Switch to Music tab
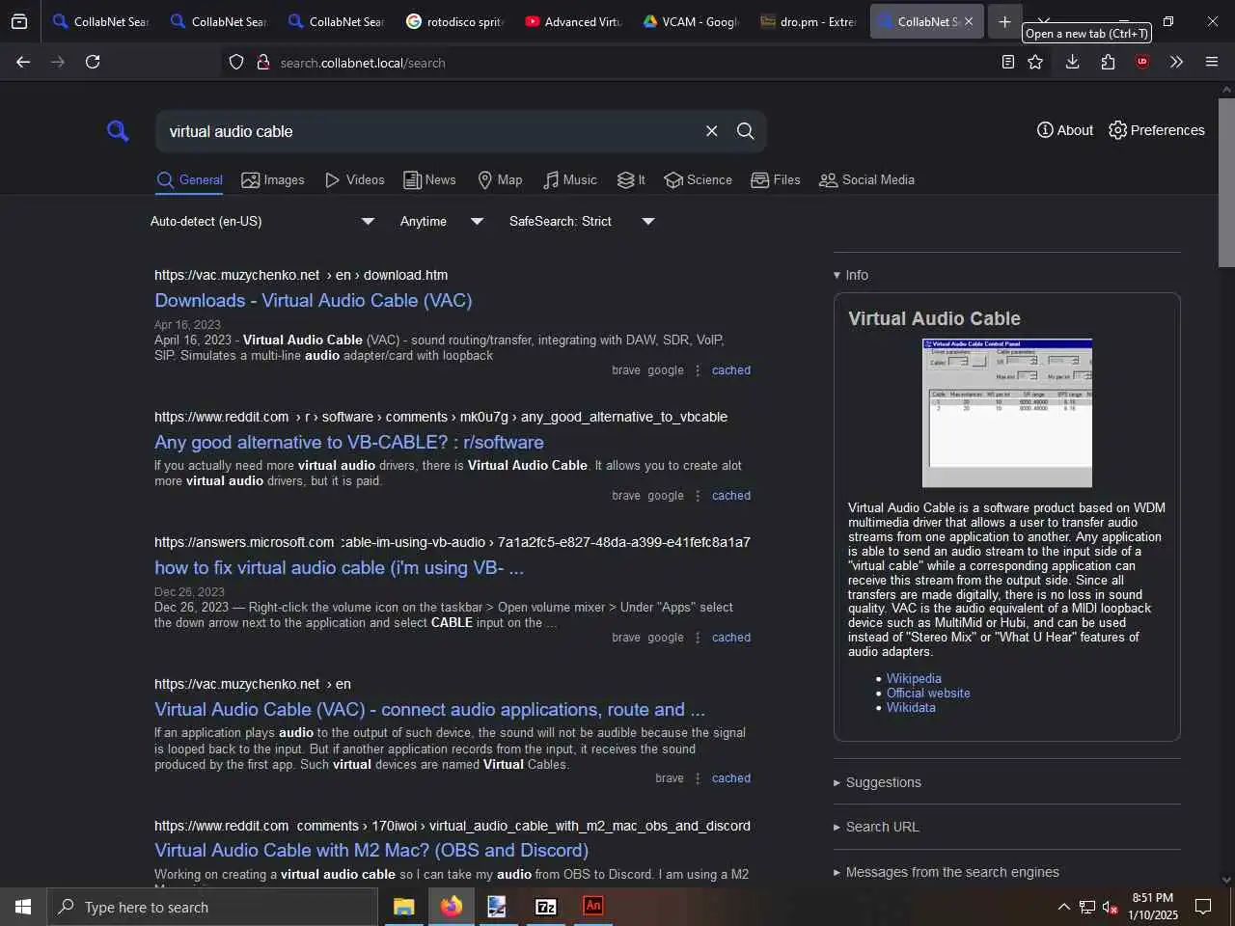This screenshot has height=926, width=1235. pyautogui.click(x=570, y=180)
